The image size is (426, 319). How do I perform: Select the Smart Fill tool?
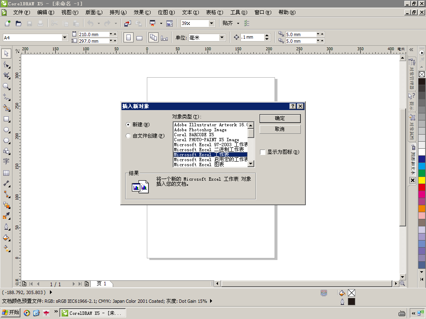pos(6,108)
